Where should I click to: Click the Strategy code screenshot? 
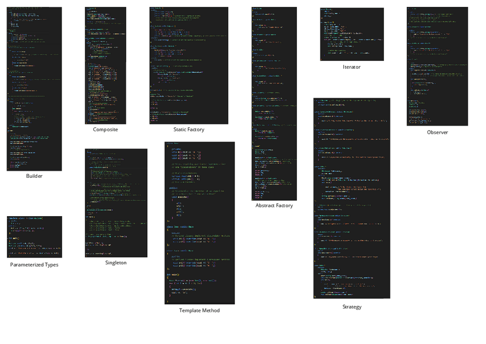point(352,198)
